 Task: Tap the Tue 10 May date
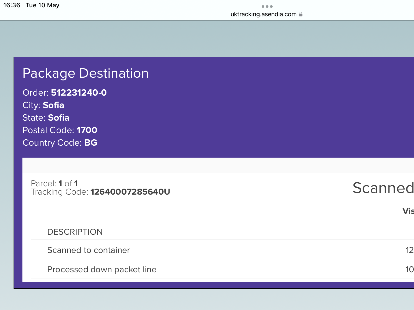click(x=43, y=5)
